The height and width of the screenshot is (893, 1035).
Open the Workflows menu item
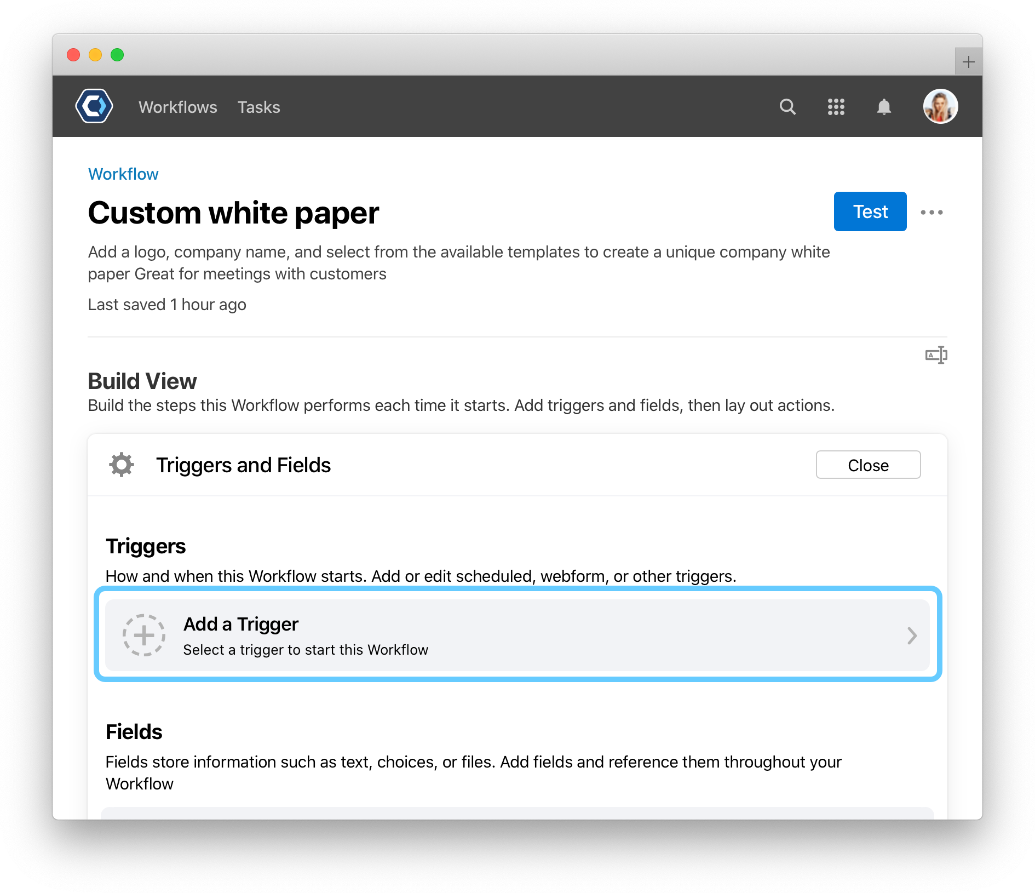[x=178, y=107]
